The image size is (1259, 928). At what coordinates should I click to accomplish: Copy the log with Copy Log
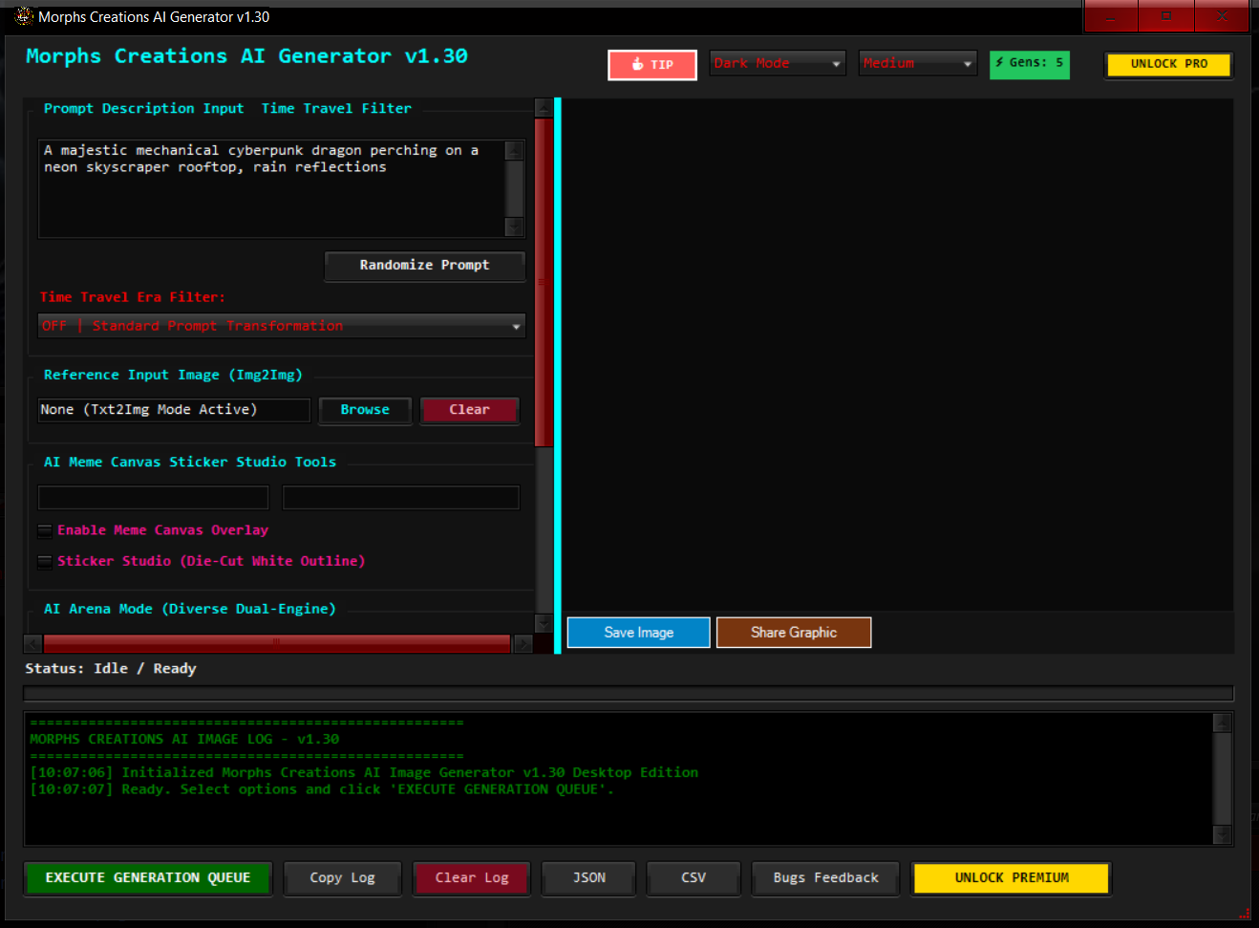coord(342,878)
